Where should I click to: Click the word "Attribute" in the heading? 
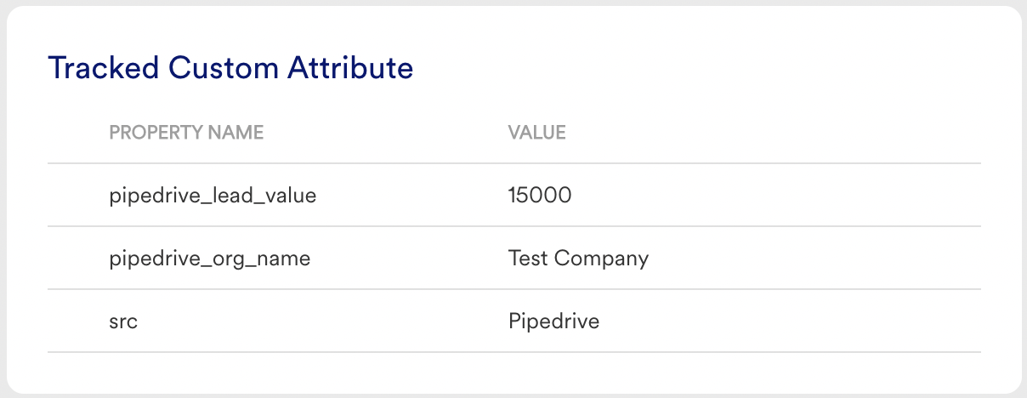tap(351, 68)
